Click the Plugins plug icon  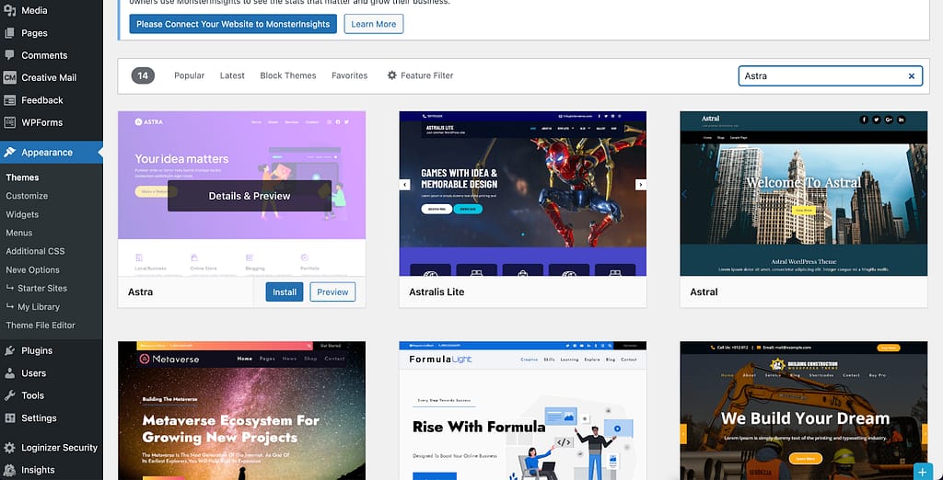[9, 351]
